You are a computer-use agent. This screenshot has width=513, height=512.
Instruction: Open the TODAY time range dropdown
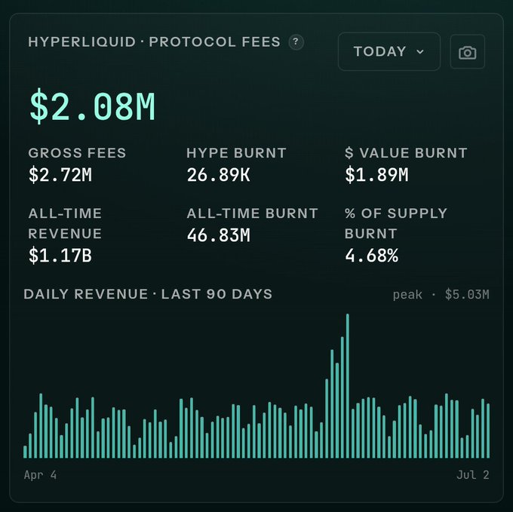coord(389,52)
